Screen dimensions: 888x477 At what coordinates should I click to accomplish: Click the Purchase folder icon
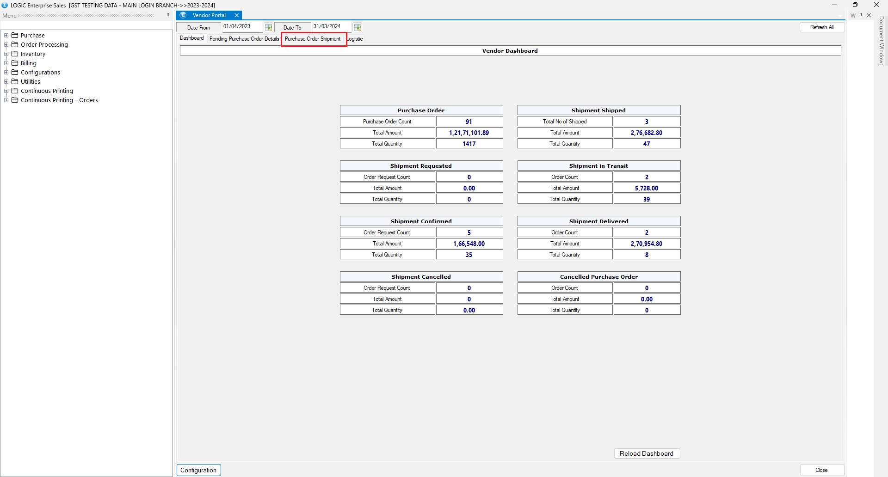(x=15, y=35)
